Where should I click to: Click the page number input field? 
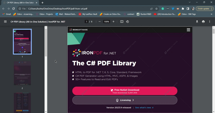(x=86, y=22)
